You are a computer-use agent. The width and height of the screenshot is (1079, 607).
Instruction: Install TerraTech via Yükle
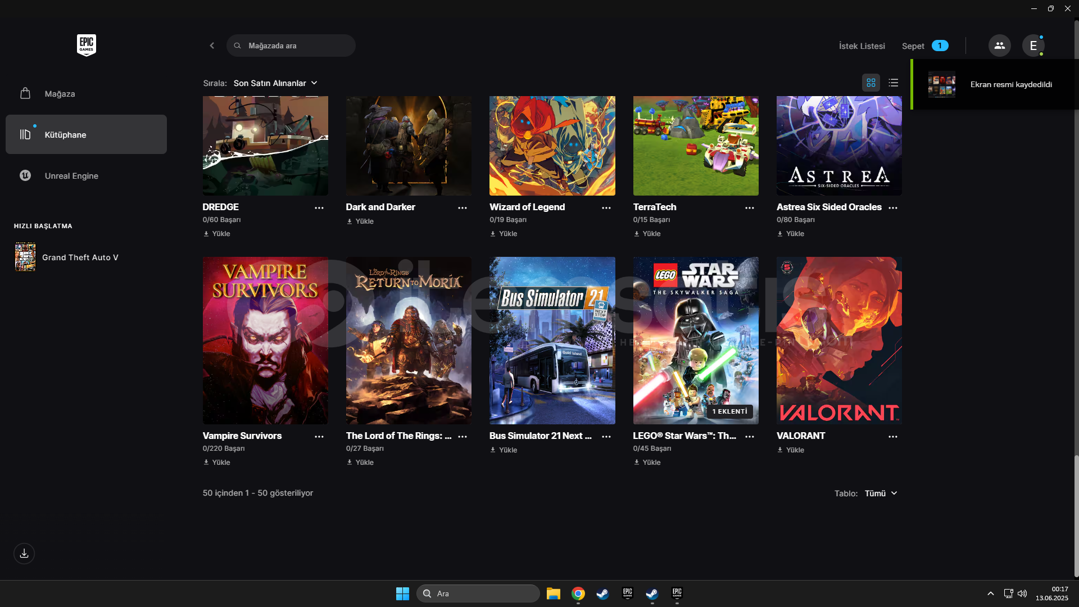point(647,234)
